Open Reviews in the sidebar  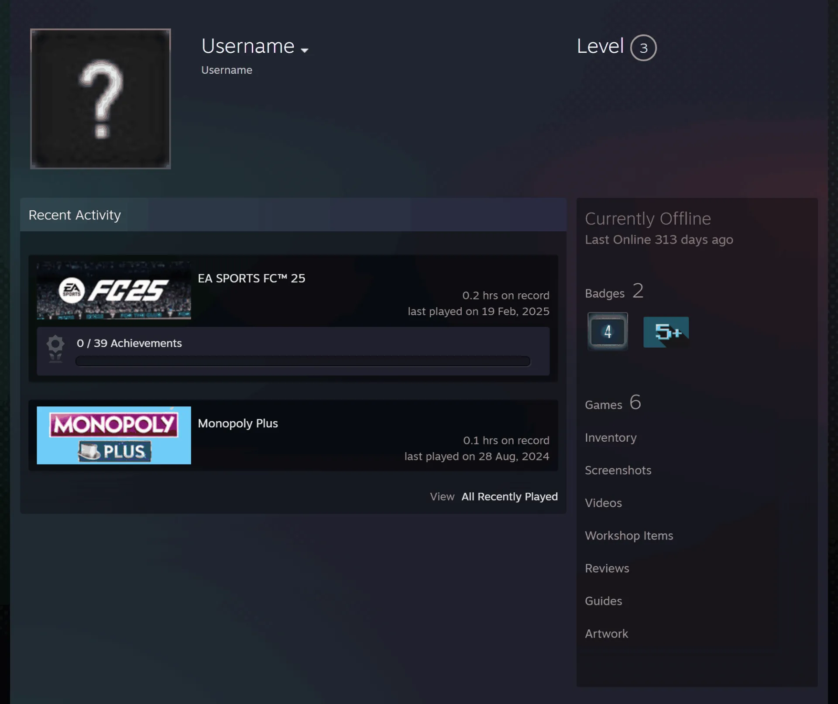[607, 568]
